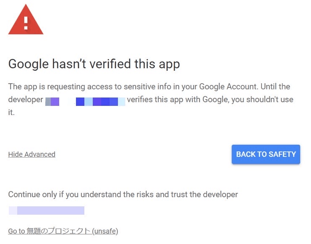
Task: Click the word unsafe in the bottom link
Action: pyautogui.click(x=105, y=231)
